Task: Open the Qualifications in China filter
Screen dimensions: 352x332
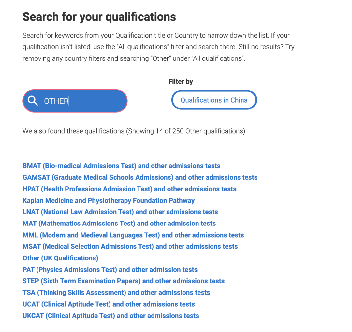Action: (214, 100)
